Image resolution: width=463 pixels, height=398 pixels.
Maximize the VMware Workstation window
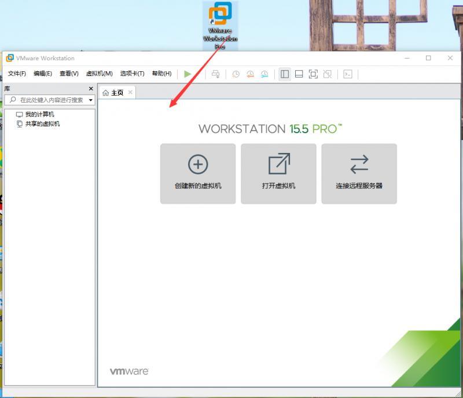click(x=428, y=58)
